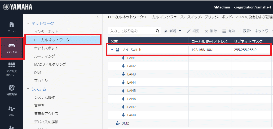Open MACフィルタリング settings
This screenshot has width=273, height=129.
[50, 64]
